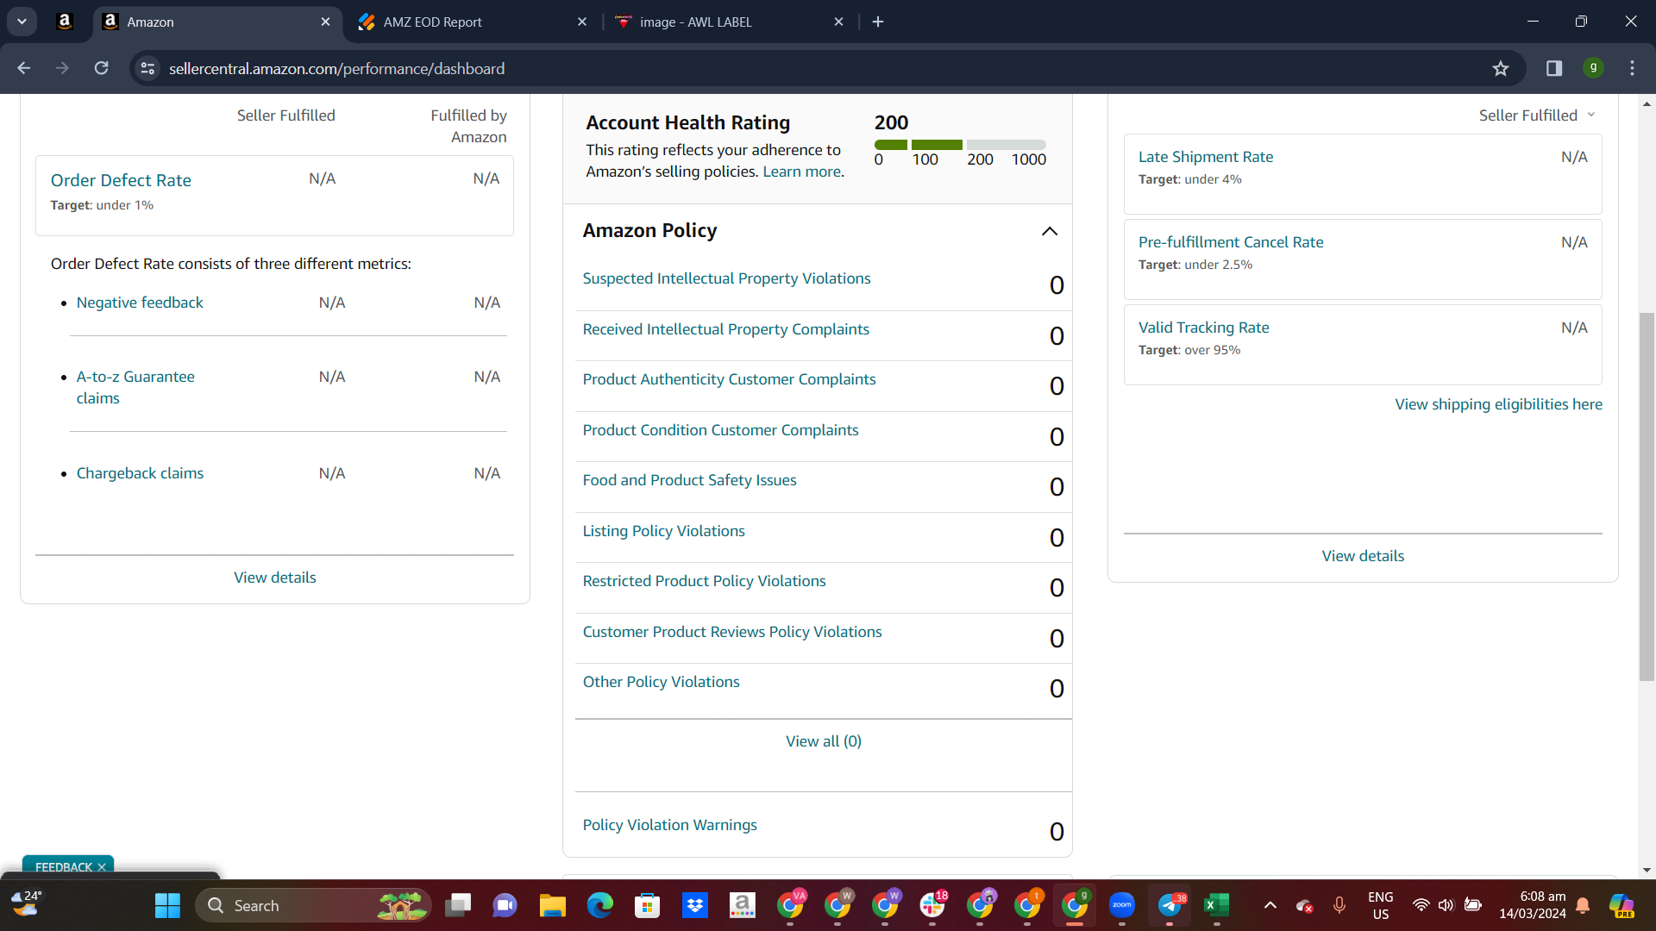Open the Order Defect Rate link
This screenshot has width=1656, height=931.
tap(121, 180)
